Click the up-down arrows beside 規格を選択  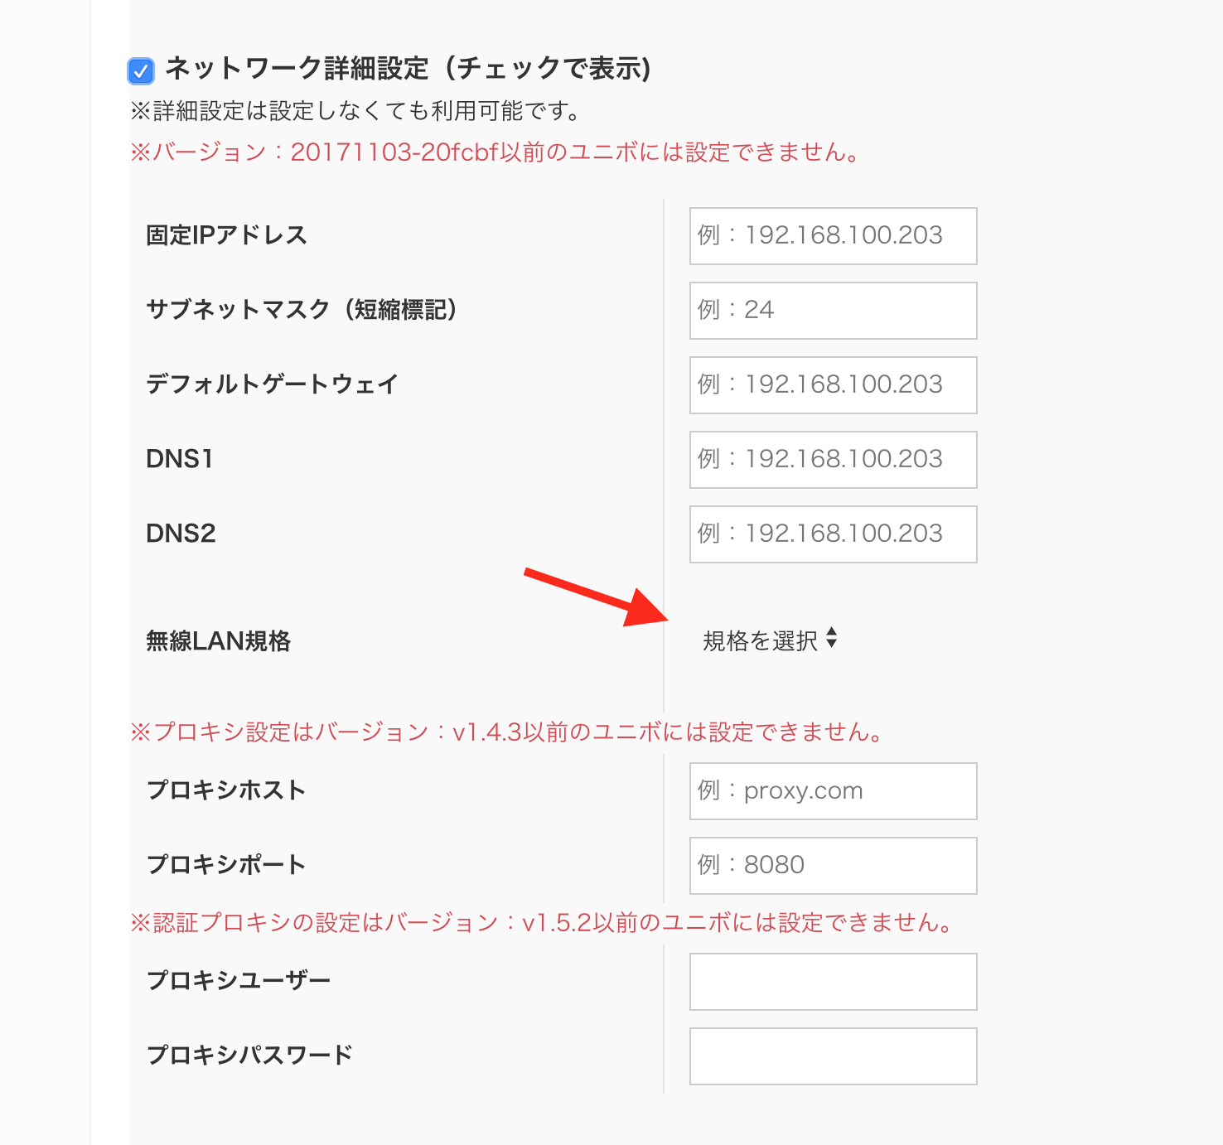coord(832,639)
